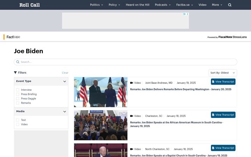The image size is (251, 157).
Task: Check the Video media filter
Action: [x=18, y=124]
